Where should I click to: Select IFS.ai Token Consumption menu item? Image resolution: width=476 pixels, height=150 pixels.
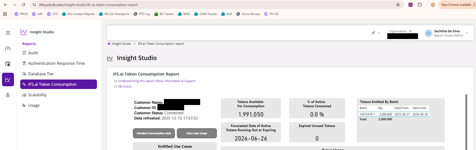tap(58, 84)
